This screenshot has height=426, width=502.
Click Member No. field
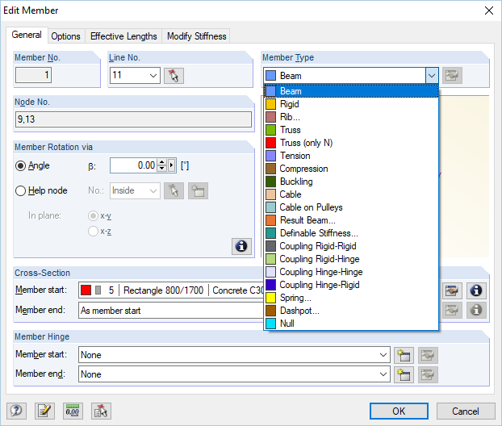pyautogui.click(x=33, y=75)
